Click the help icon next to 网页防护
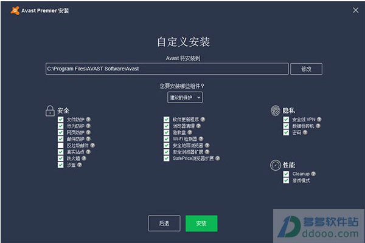The width and height of the screenshot is (365, 243). (88, 132)
